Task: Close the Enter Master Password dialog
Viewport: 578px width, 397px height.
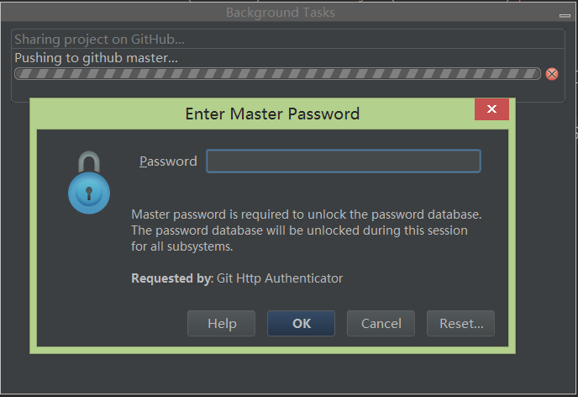Action: pos(491,109)
